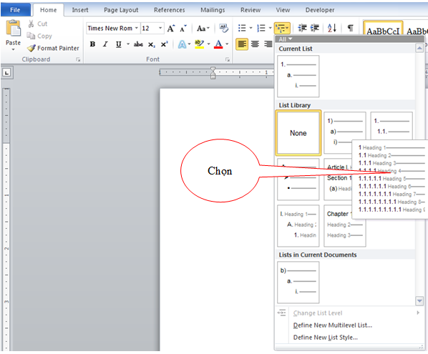Click Decrease Indent icon
This screenshot has height=354, width=428.
tap(302, 28)
